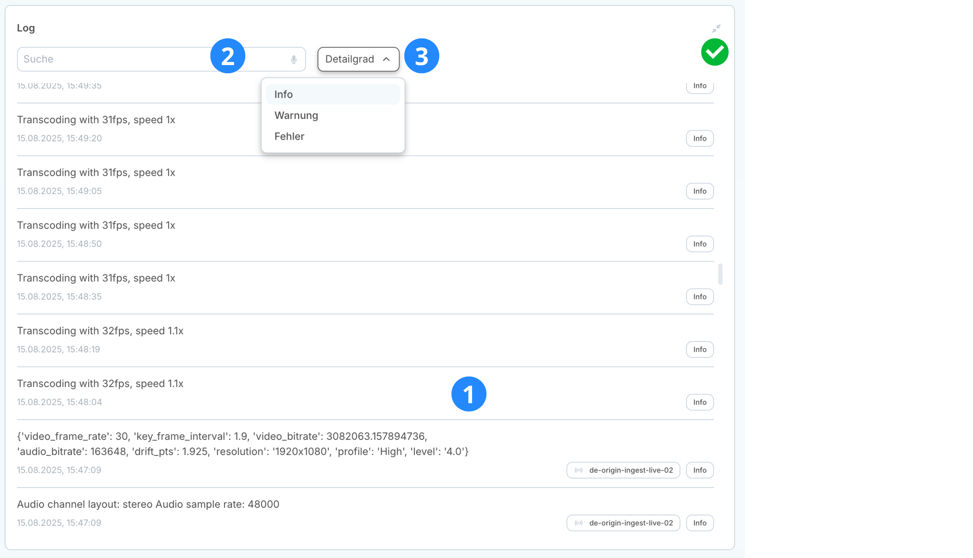Viewport: 973px width, 558px height.
Task: Click the chevron arrow on Detailgrad
Action: pos(386,59)
